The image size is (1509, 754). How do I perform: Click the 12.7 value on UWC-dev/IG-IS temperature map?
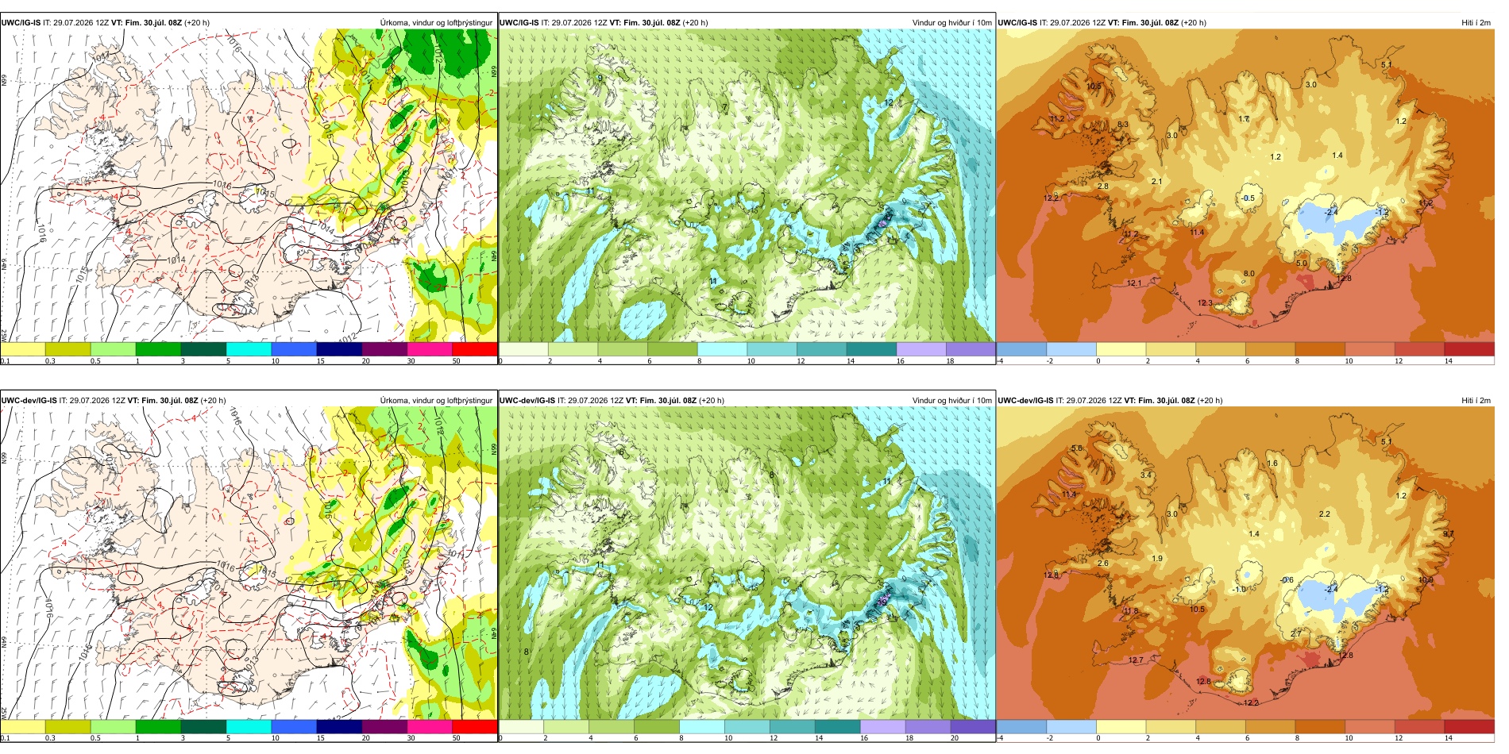pos(1137,660)
